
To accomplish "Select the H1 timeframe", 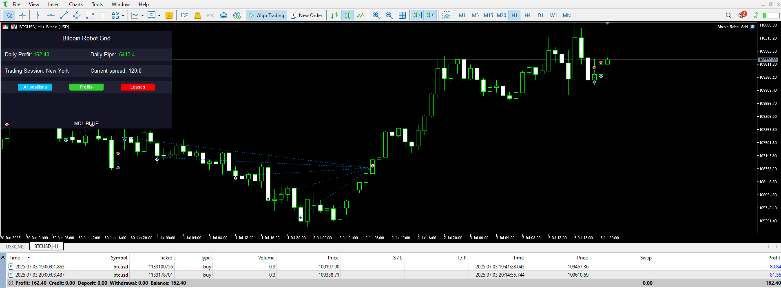I will click(x=514, y=16).
